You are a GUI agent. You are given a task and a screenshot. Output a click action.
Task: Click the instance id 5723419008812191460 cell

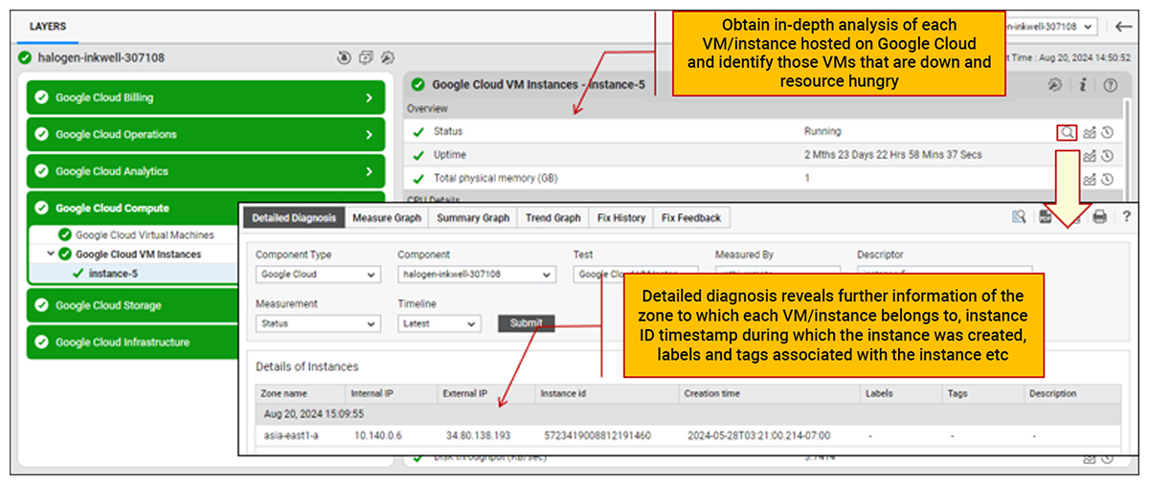[597, 435]
